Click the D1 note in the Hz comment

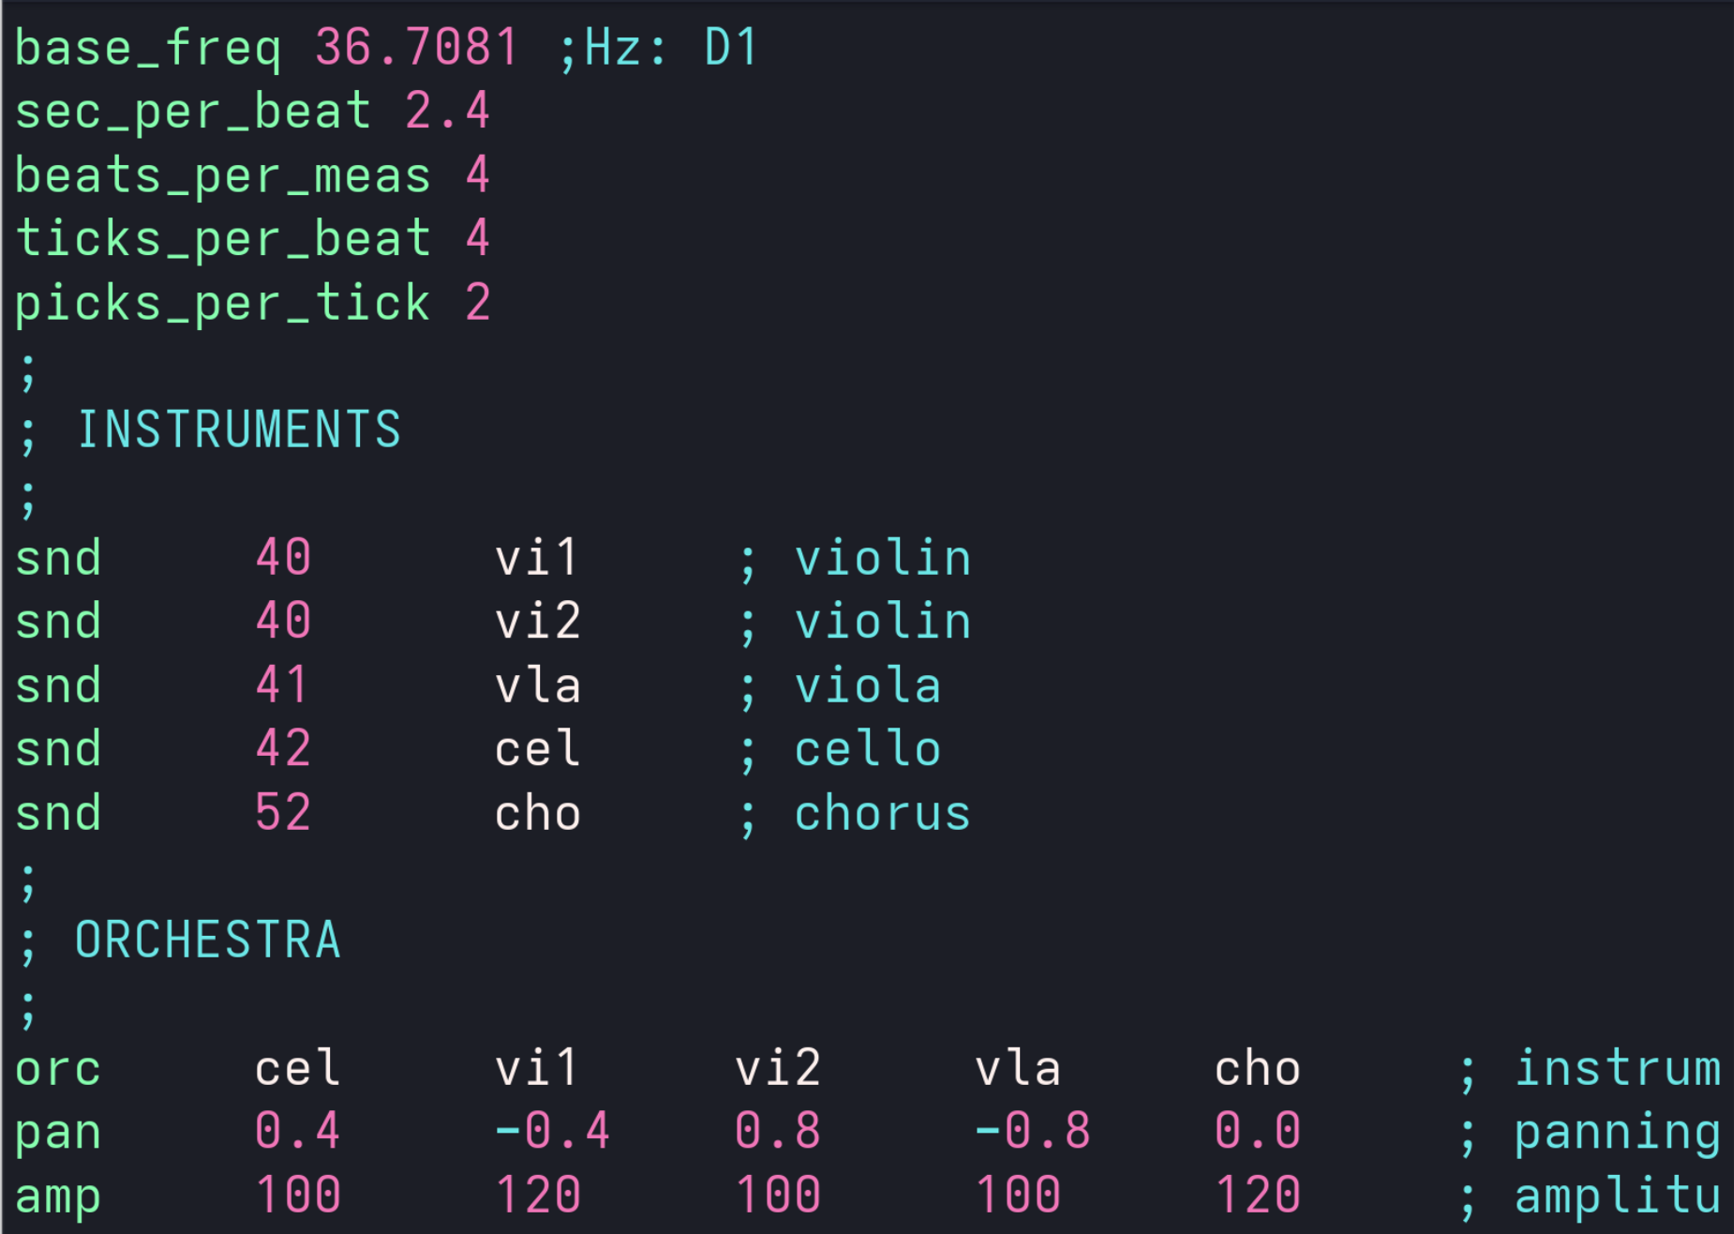730,49
